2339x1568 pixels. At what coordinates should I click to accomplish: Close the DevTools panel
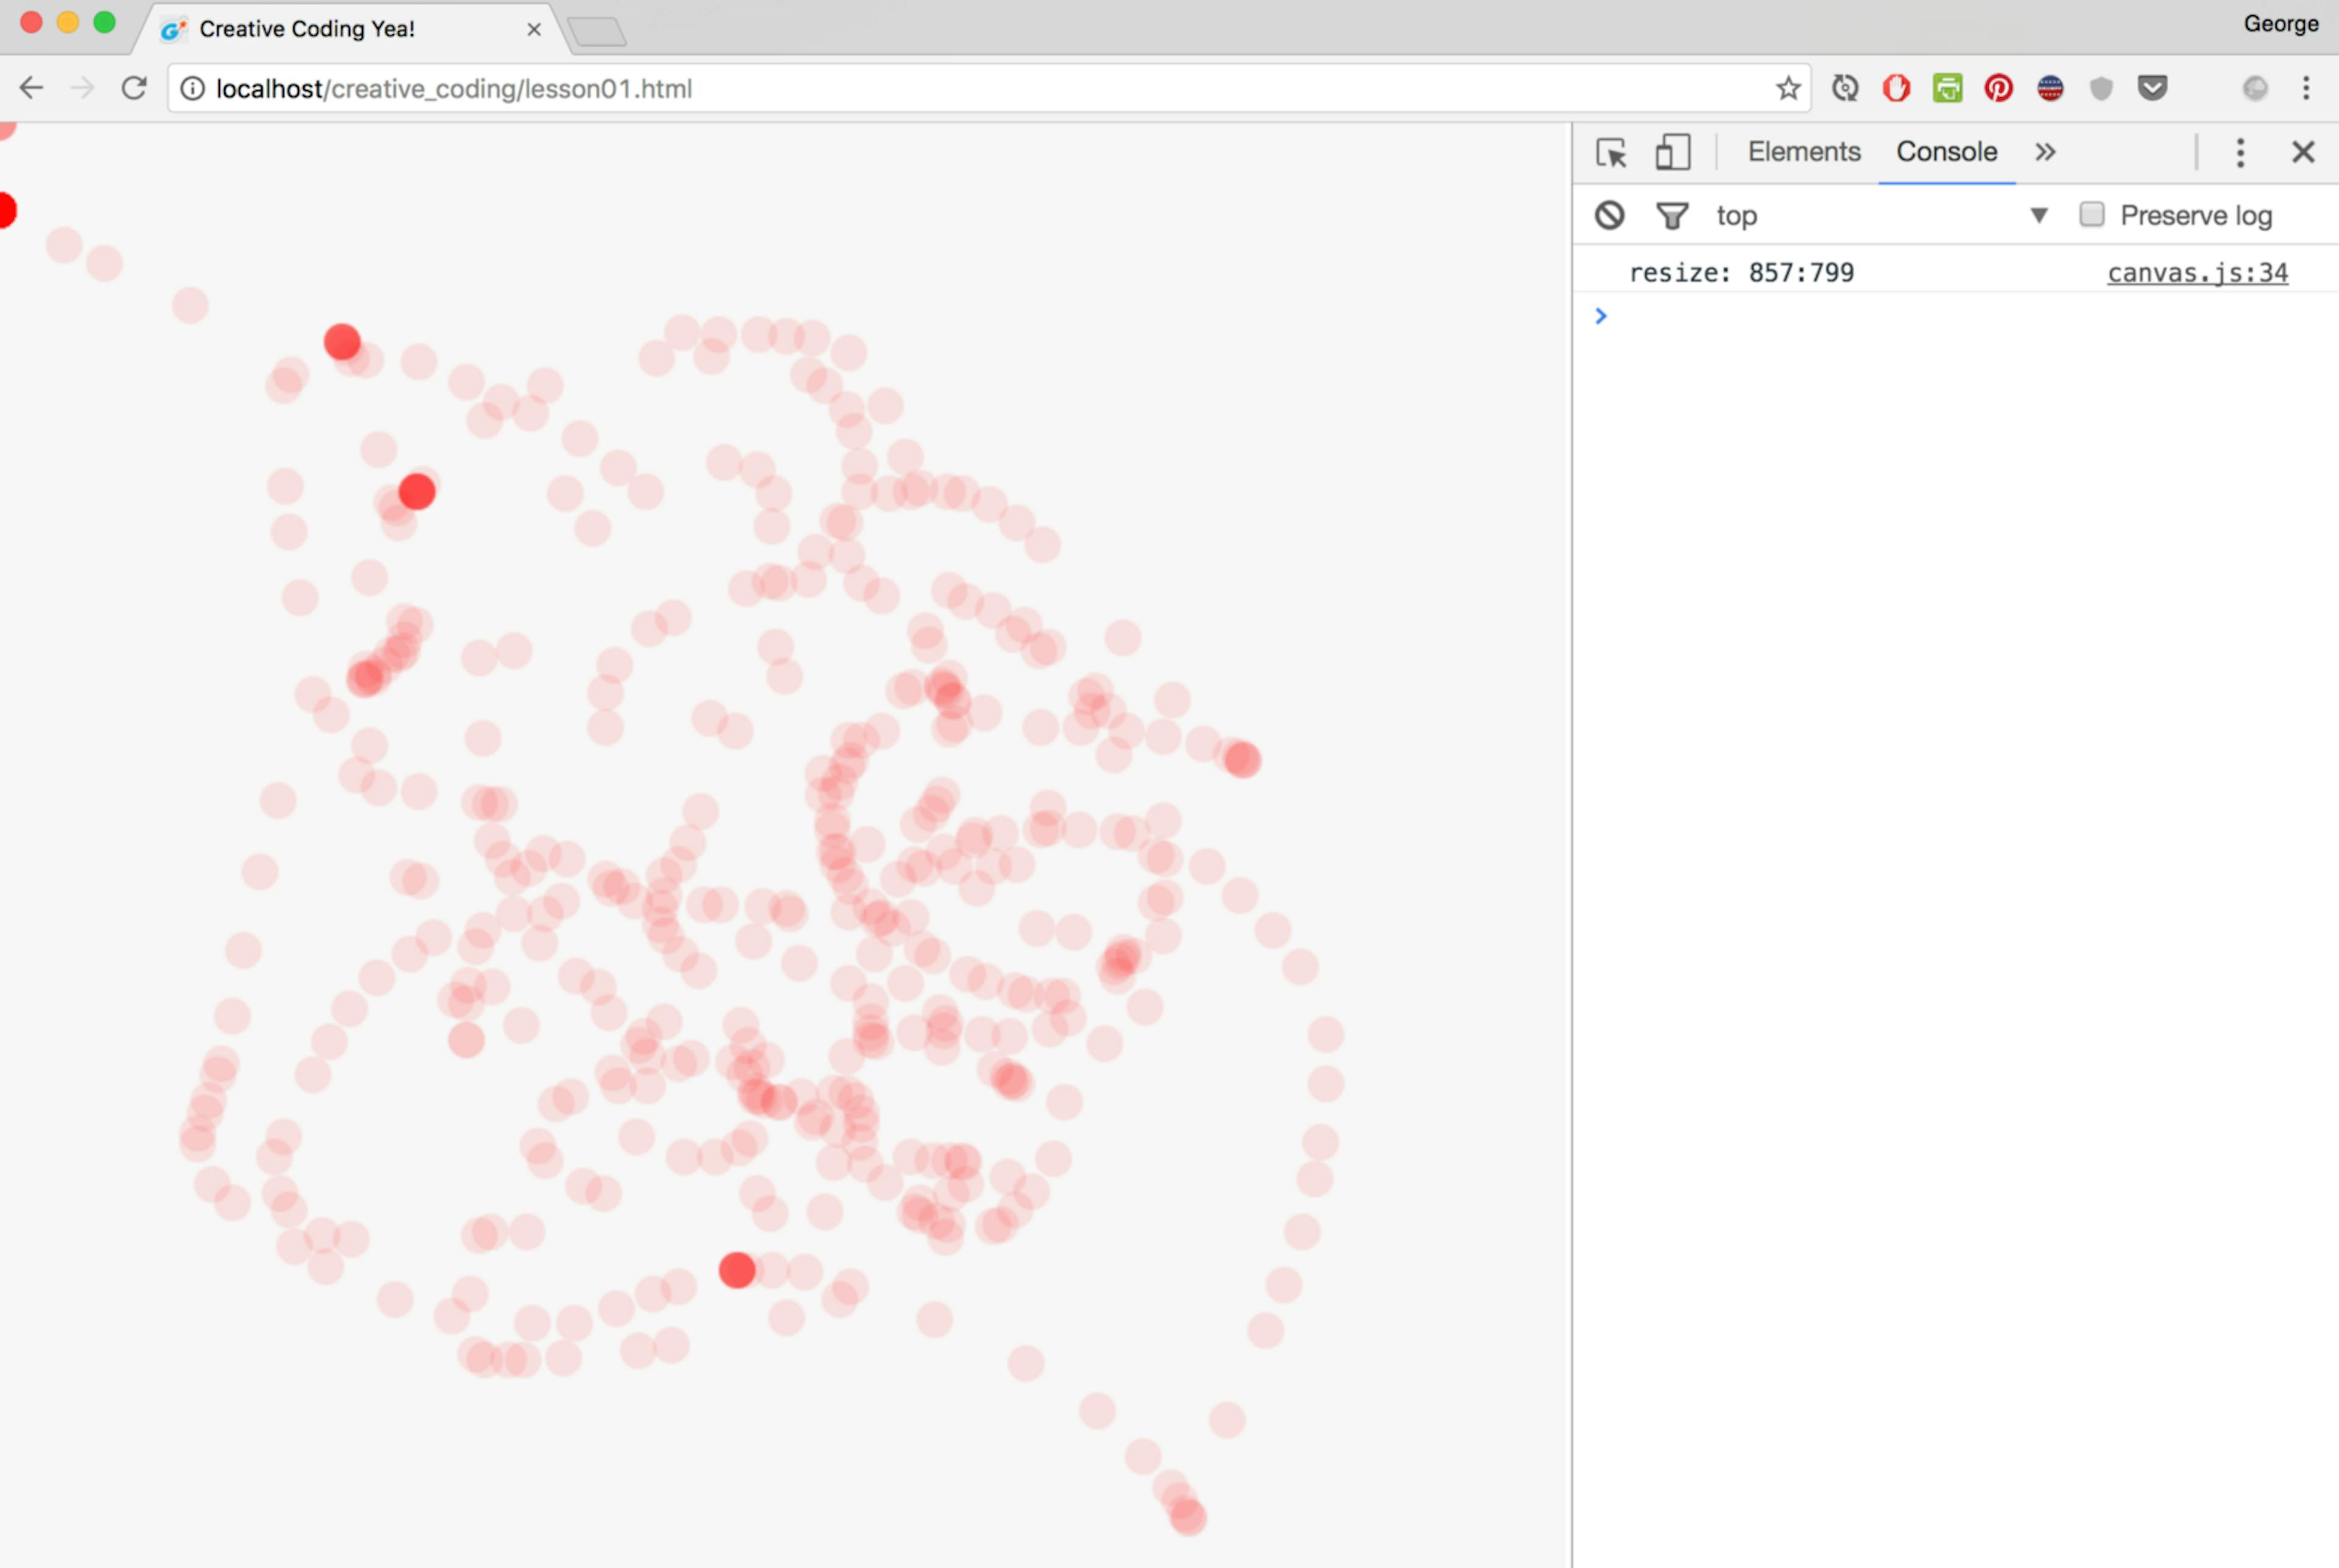tap(2303, 153)
